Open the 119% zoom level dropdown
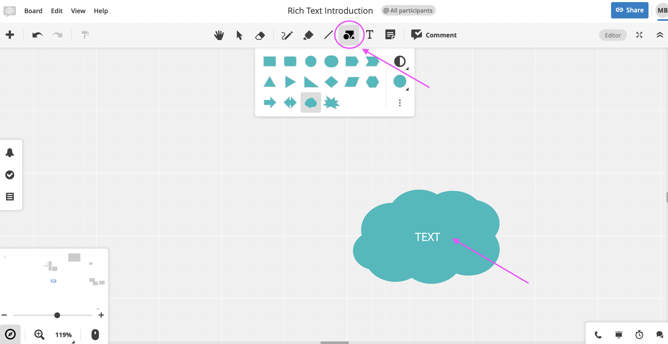The width and height of the screenshot is (668, 344). pos(64,335)
